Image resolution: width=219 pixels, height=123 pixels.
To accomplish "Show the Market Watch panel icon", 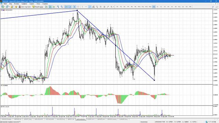I will [x=12, y=7].
